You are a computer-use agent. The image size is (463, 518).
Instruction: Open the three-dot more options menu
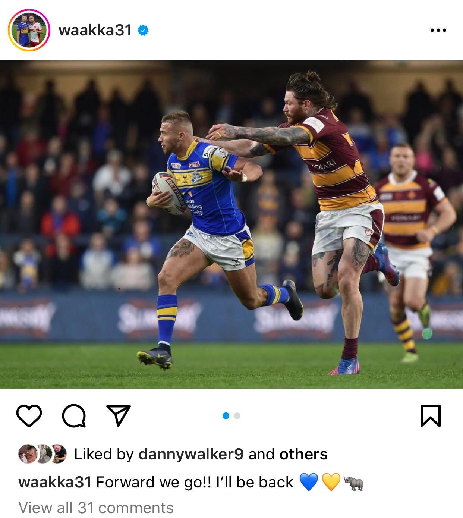pyautogui.click(x=438, y=30)
